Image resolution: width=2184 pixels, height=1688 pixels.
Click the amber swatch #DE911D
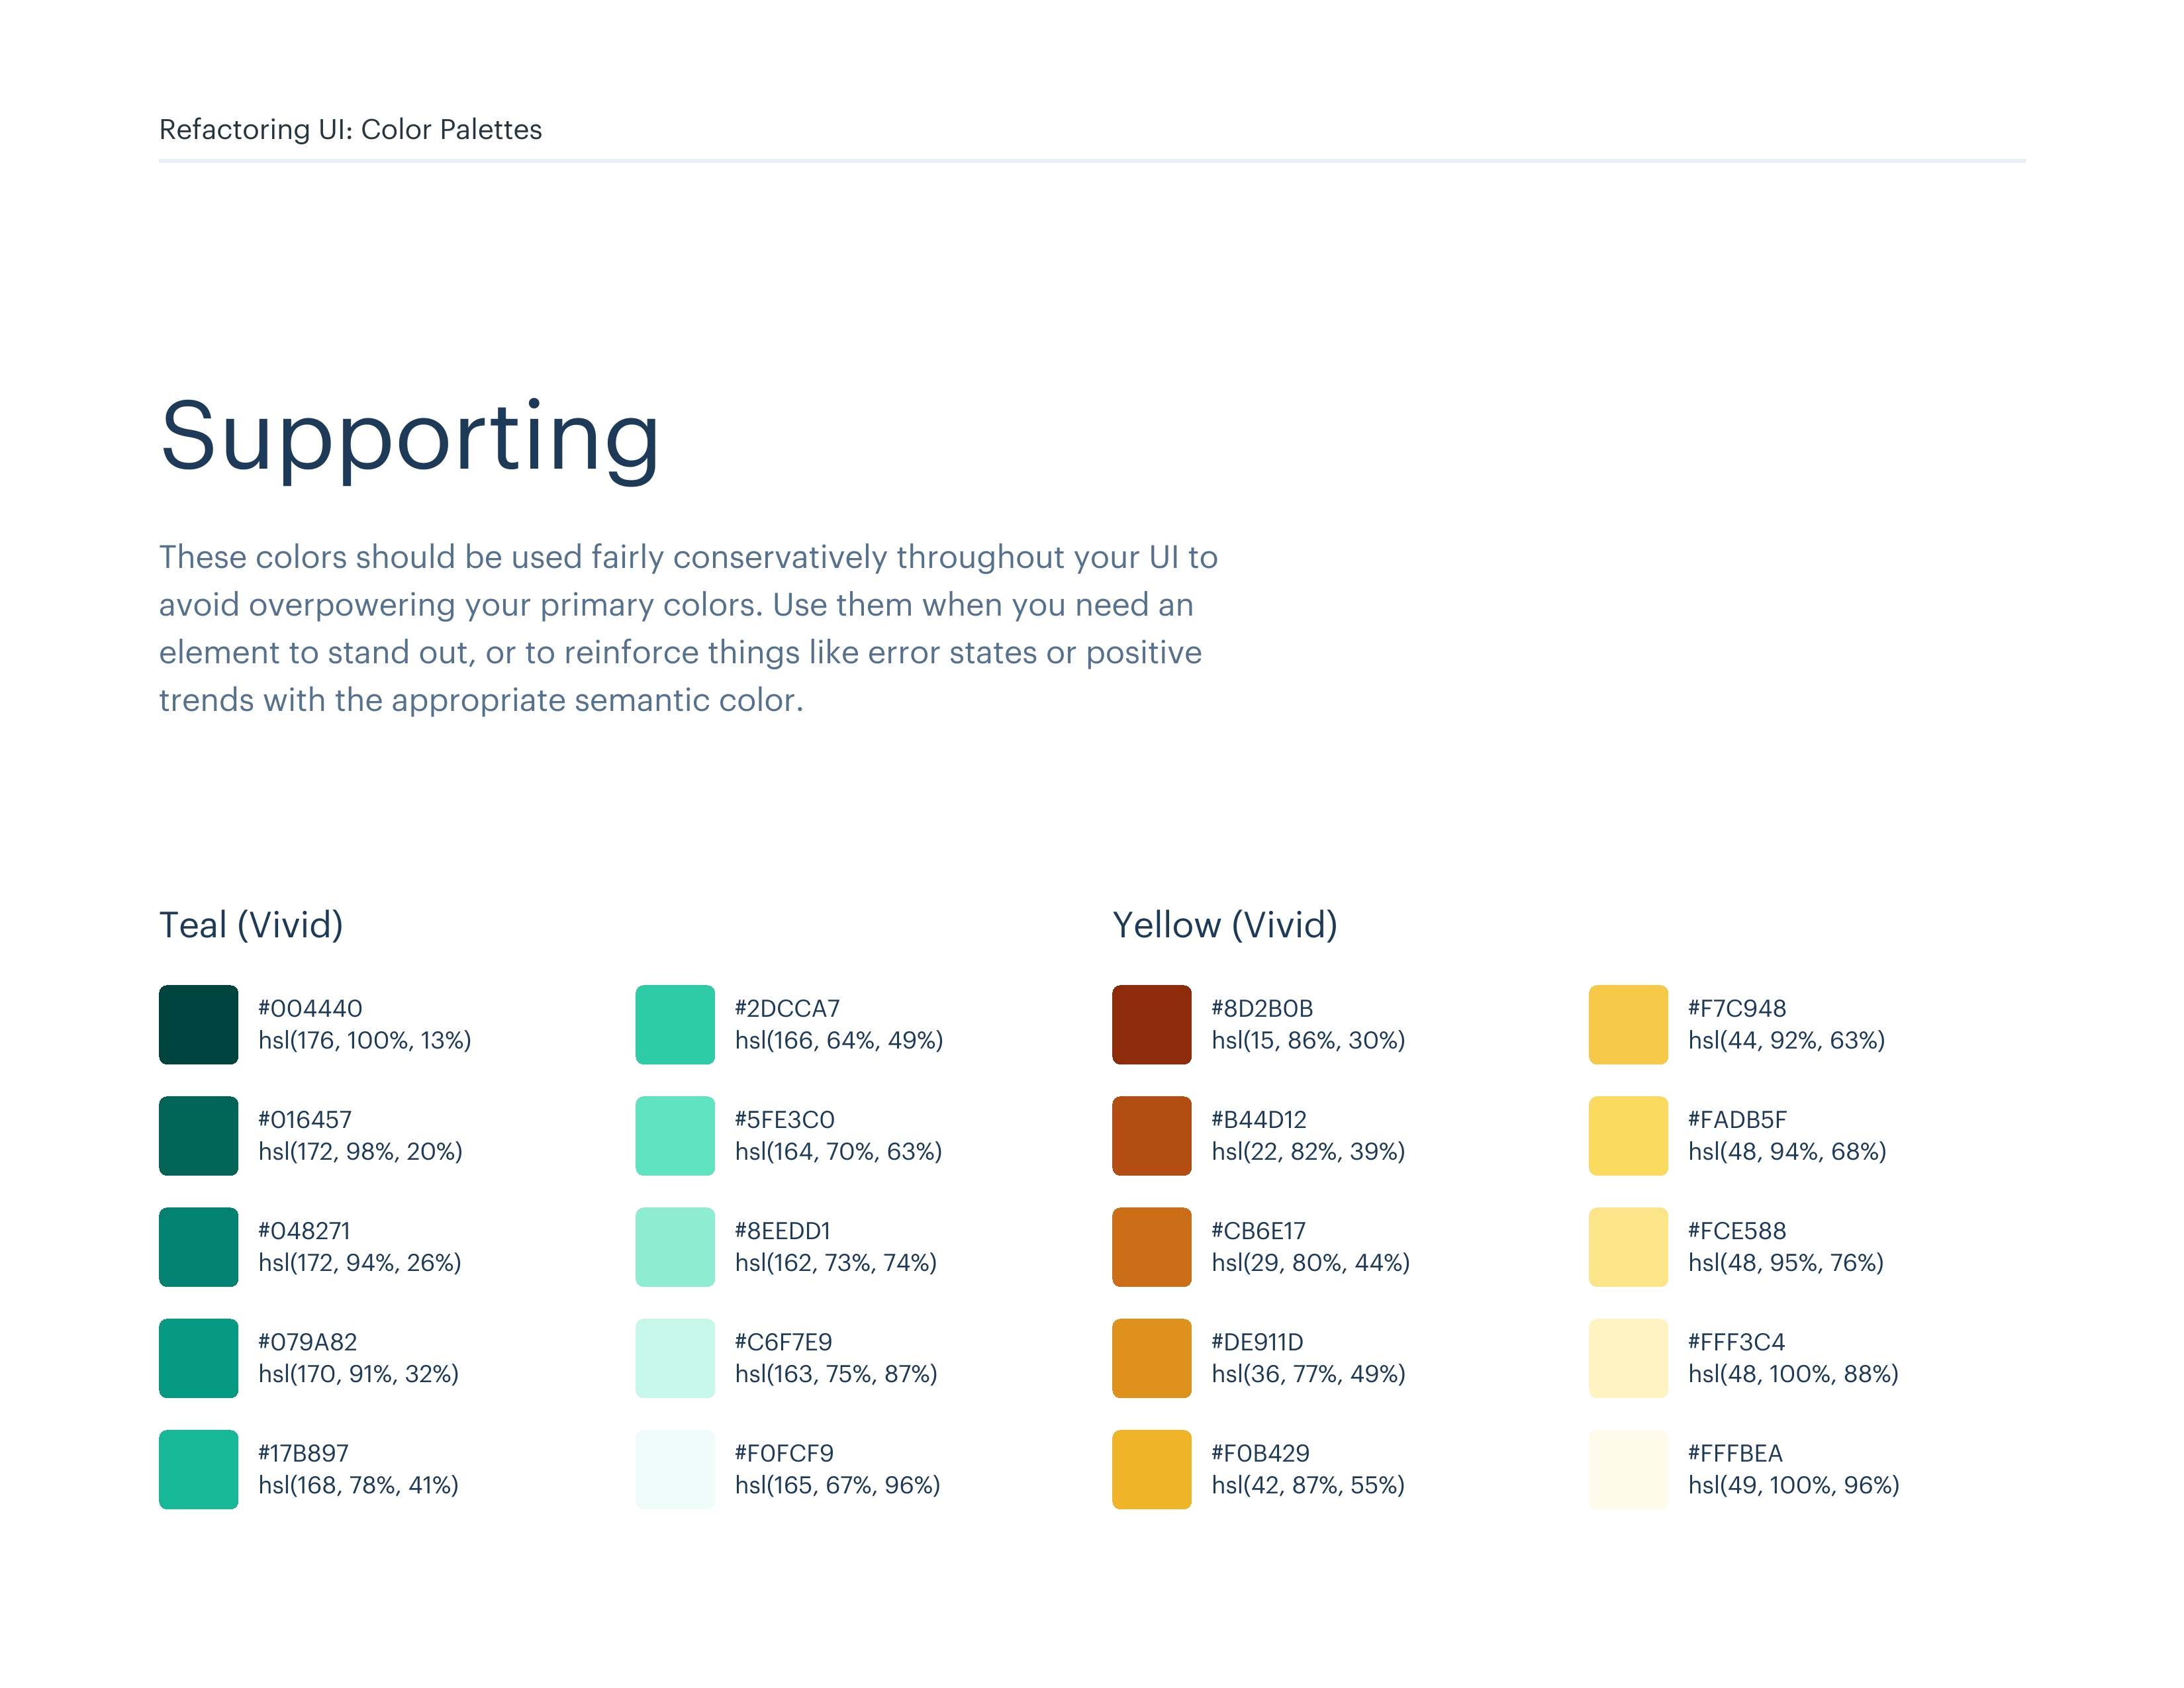(x=1151, y=1357)
